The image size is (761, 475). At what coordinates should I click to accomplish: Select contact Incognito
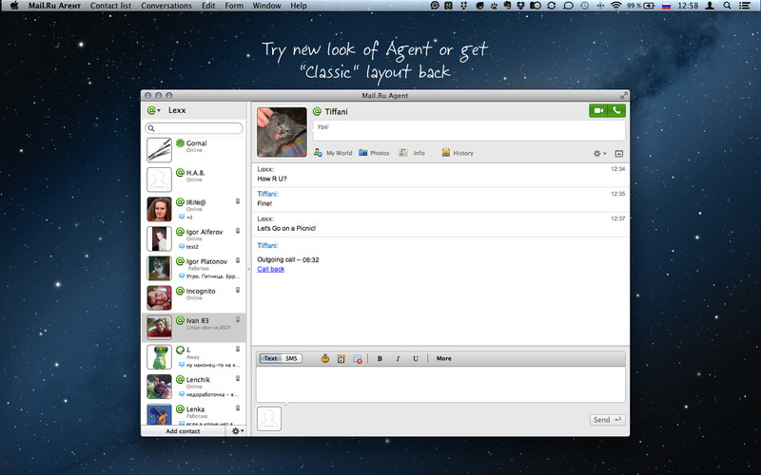pos(194,297)
